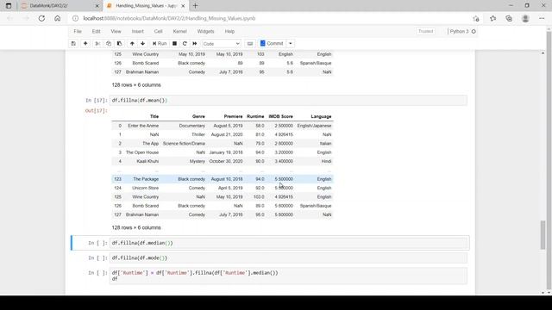The width and height of the screenshot is (552, 310).
Task: Copy selected cells icon
Action: 109,44
